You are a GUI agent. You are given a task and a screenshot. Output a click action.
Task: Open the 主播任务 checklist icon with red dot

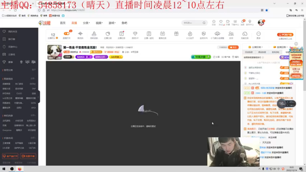(121, 34)
